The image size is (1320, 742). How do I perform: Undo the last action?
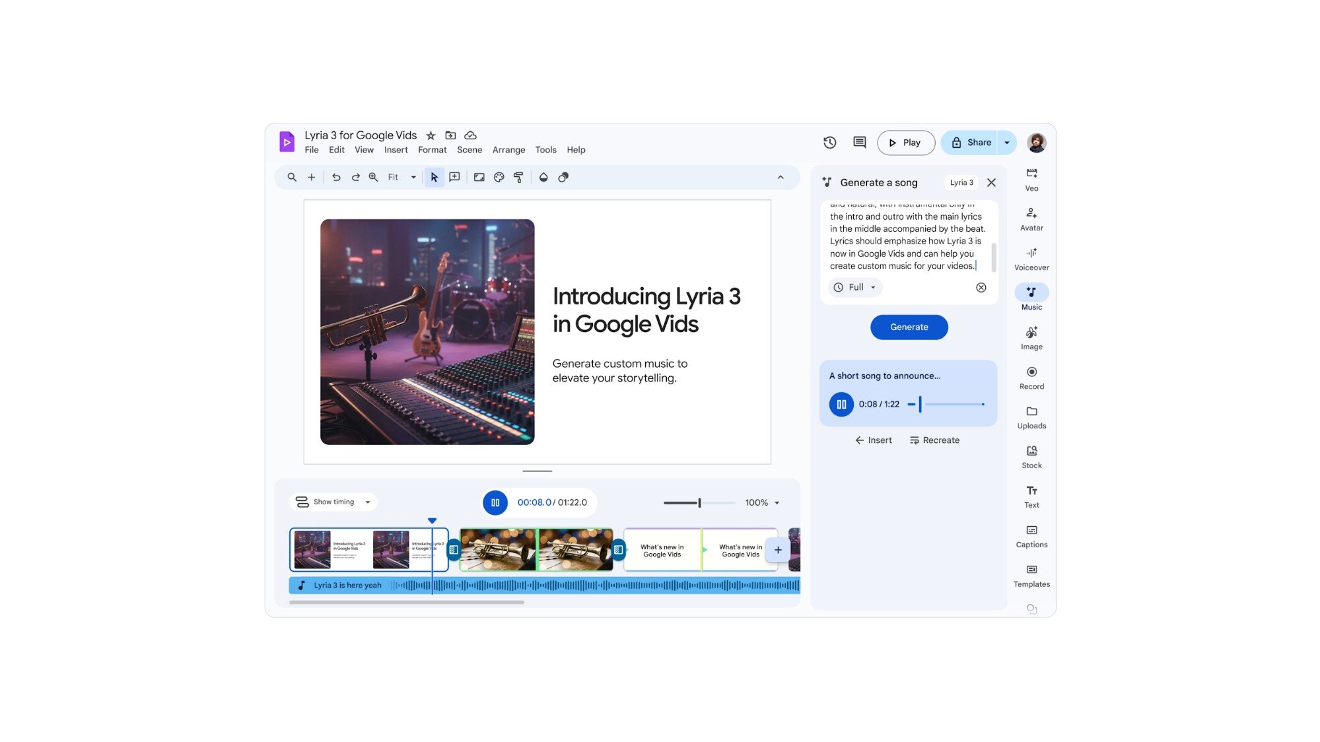point(336,177)
